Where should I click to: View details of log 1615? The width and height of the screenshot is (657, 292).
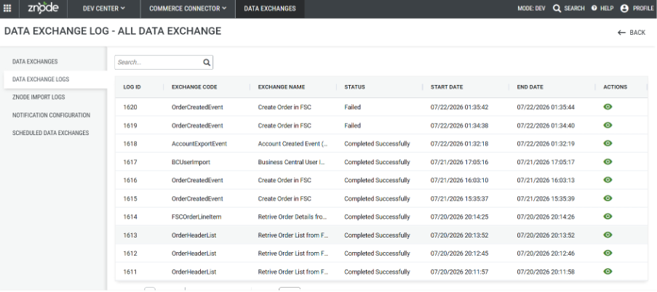tap(608, 198)
